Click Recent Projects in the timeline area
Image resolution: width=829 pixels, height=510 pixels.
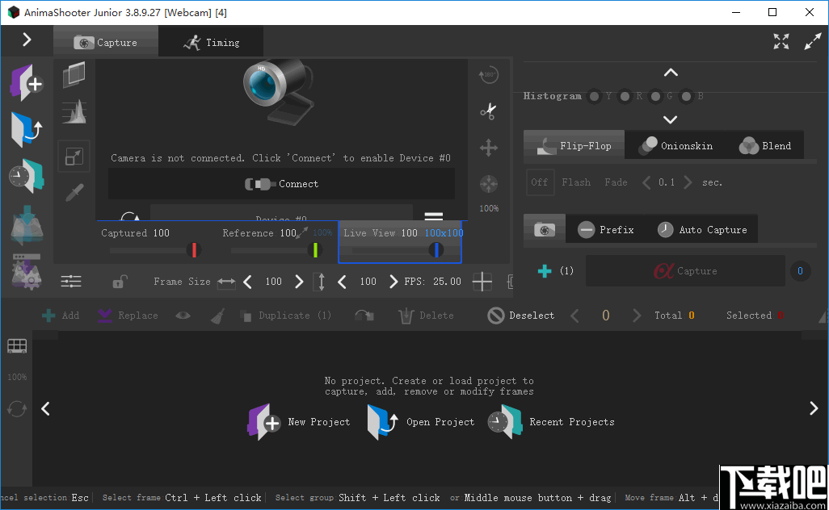551,422
